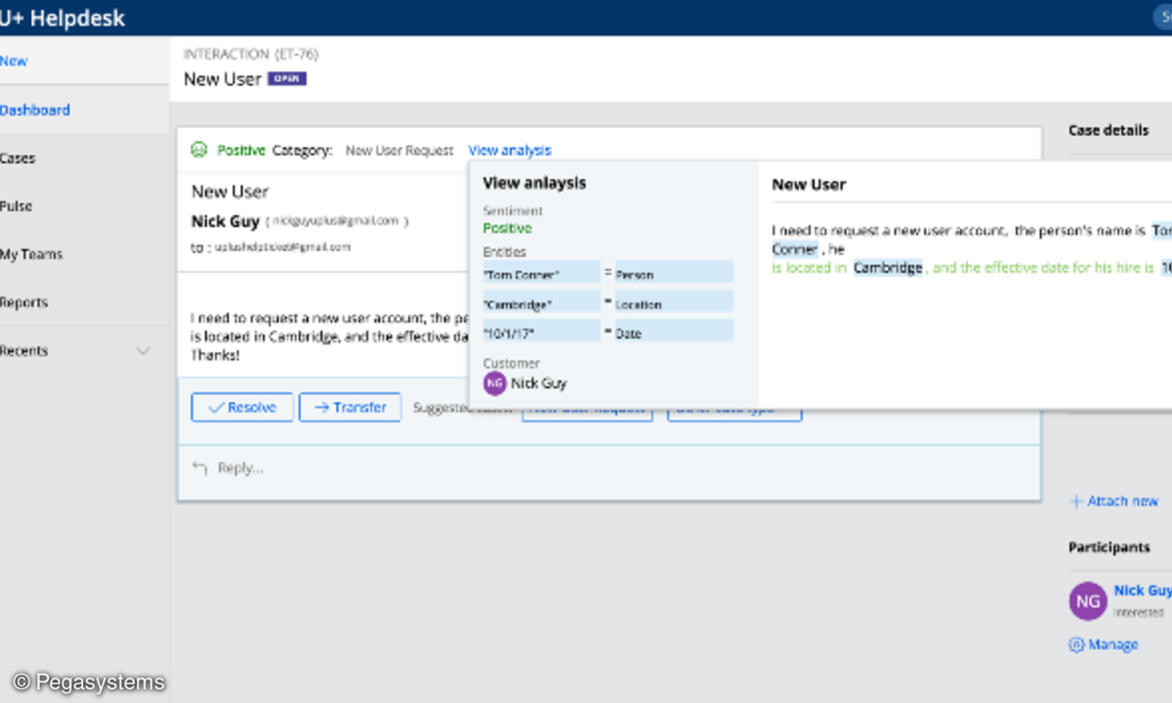1172x703 pixels.
Task: Click the reply arrow icon
Action: point(200,468)
